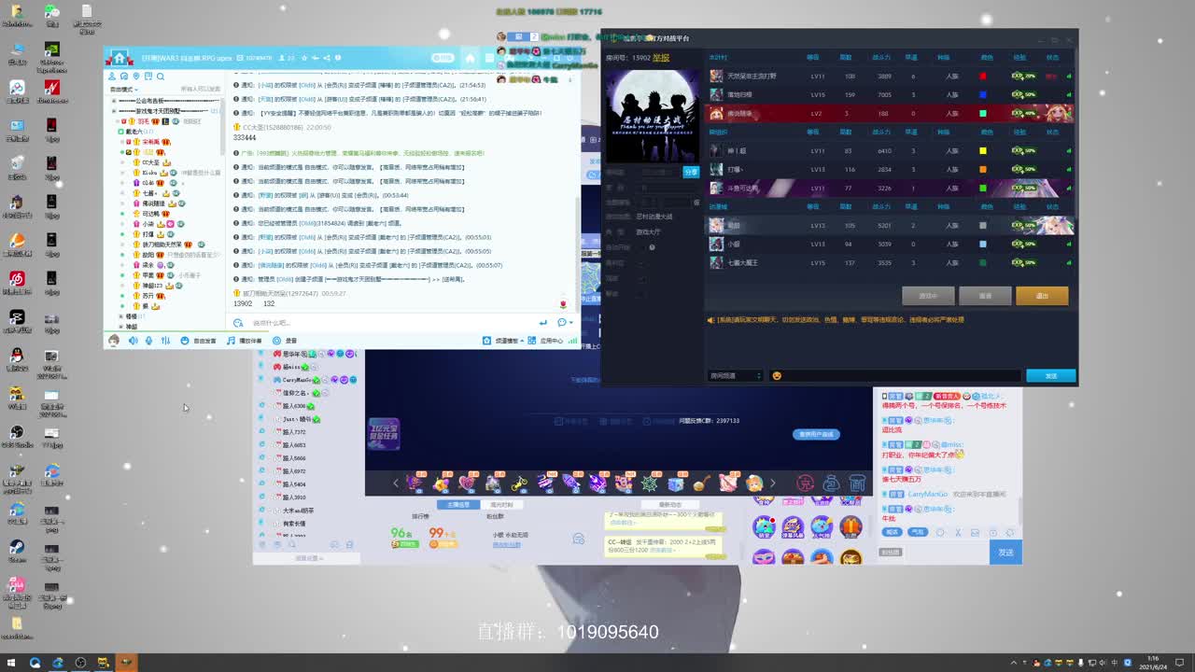Click the 播放伴奏 music note icon

point(231,341)
